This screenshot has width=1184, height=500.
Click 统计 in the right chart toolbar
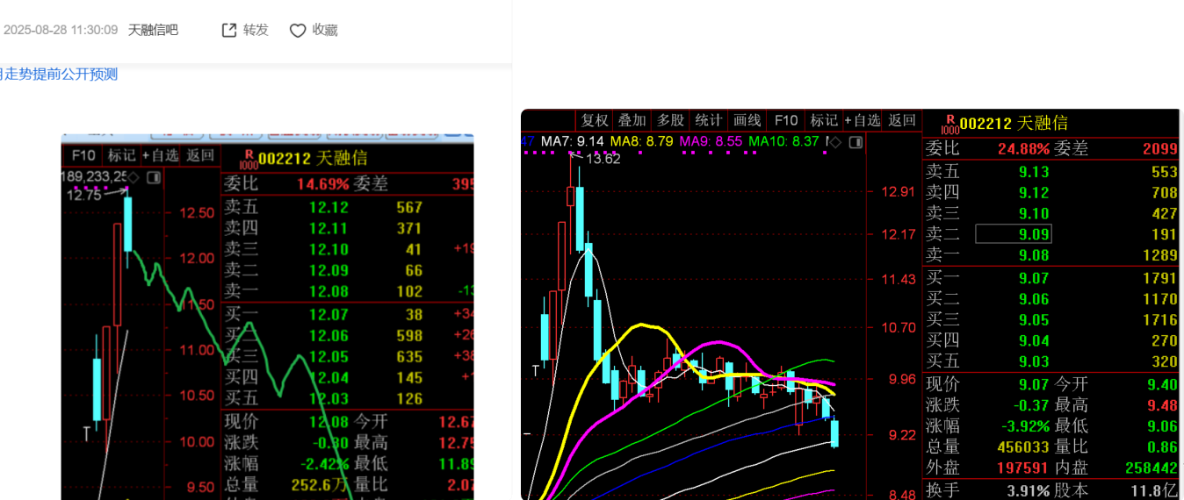[x=708, y=120]
